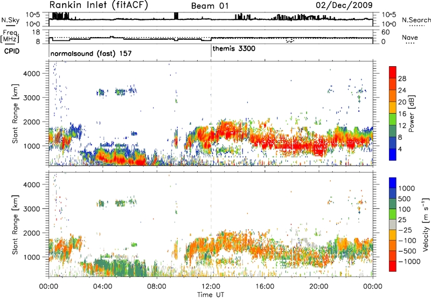Click the blue bottom segment of Power color bar
The height and width of the screenshot is (298, 431).
point(393,154)
